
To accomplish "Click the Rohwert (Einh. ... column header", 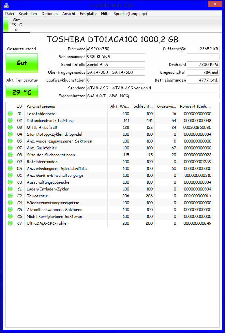I will pyautogui.click(x=196, y=106).
